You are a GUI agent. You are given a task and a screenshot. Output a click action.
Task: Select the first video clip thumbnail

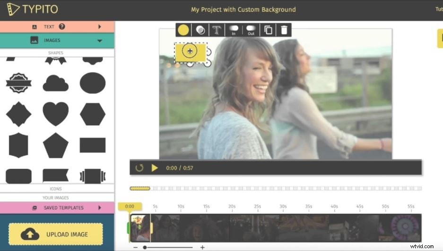[x=140, y=228]
